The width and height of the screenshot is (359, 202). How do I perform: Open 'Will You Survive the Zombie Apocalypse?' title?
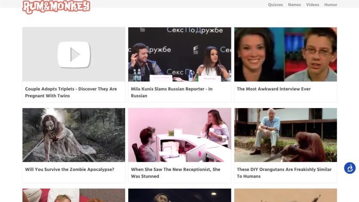point(69,169)
